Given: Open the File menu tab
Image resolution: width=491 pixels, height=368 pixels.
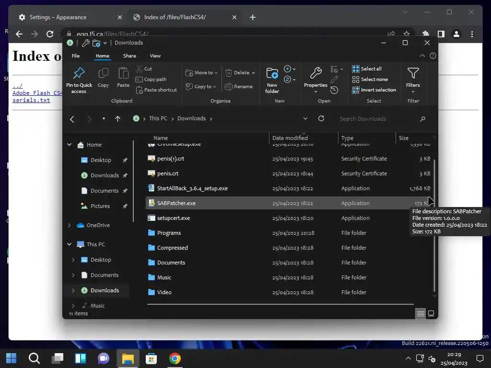Looking at the screenshot, I should (76, 56).
